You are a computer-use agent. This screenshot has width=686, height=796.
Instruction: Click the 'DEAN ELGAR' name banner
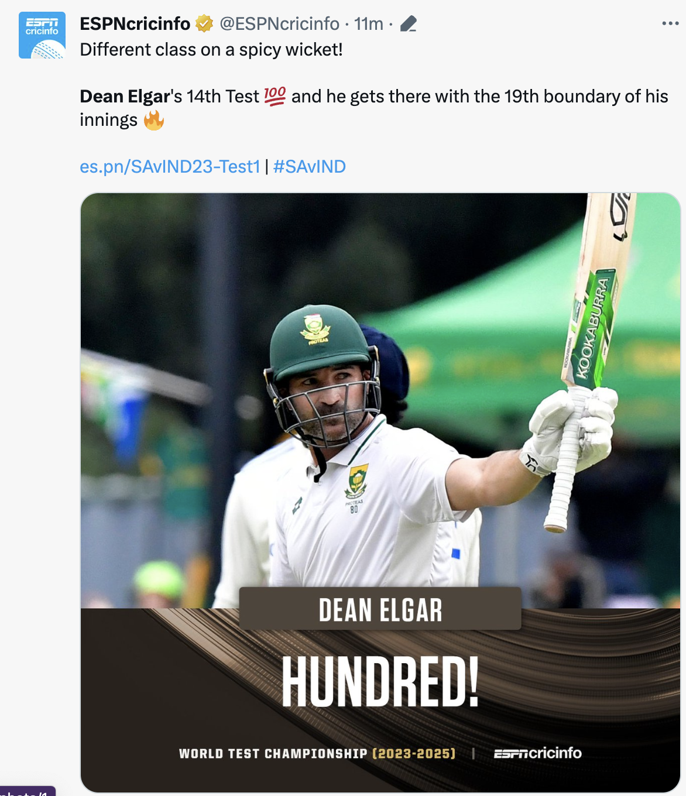[380, 609]
